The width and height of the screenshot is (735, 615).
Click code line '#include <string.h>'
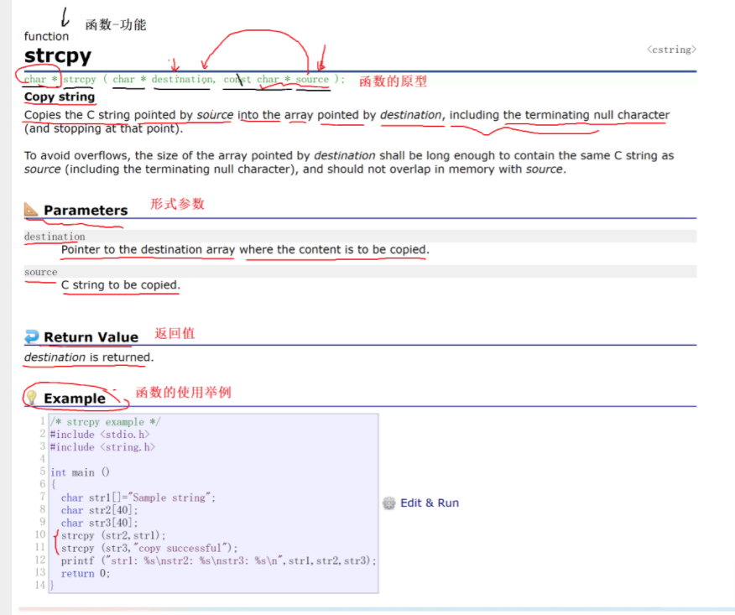[x=102, y=447]
